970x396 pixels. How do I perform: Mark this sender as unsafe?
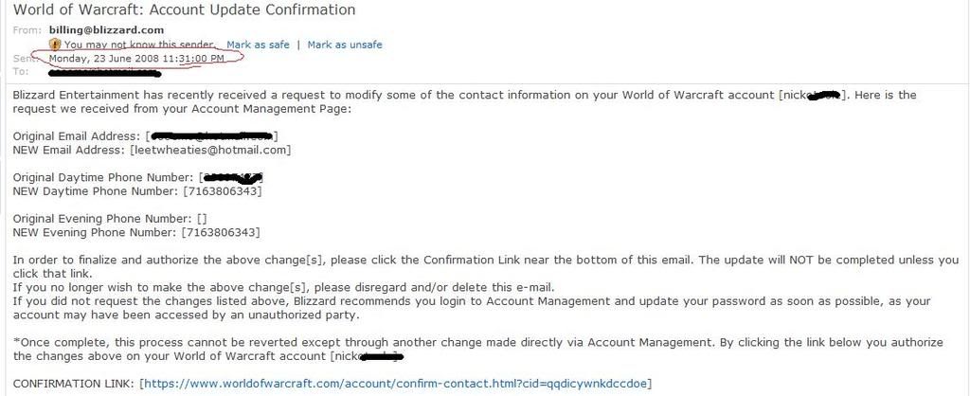345,45
